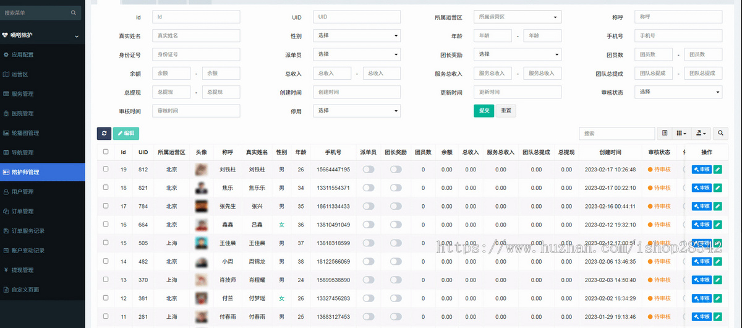Click the 运营区 map icon in sidebar
This screenshot has width=742, height=328.
click(6, 74)
